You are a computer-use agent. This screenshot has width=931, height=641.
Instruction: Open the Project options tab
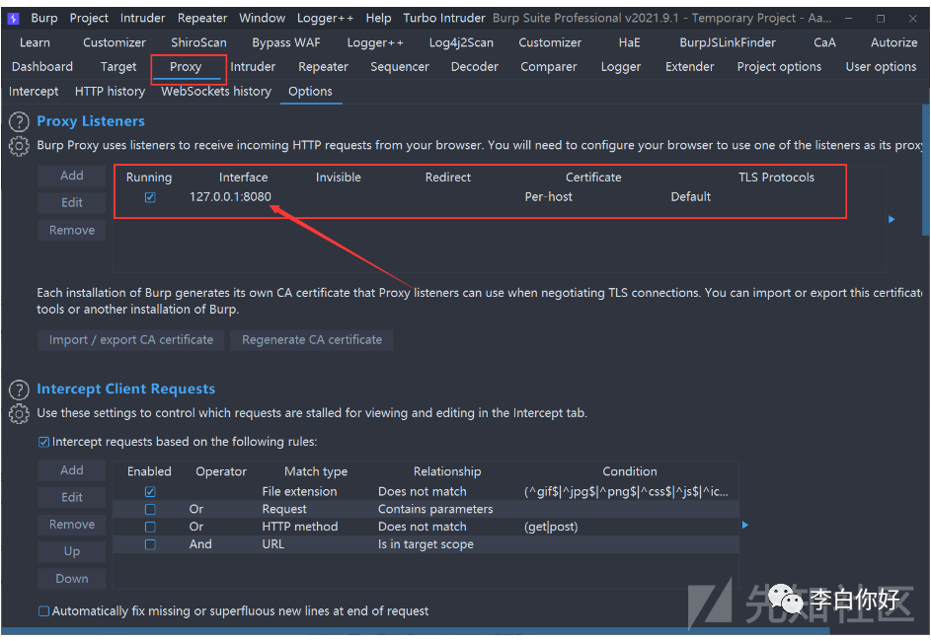point(779,67)
